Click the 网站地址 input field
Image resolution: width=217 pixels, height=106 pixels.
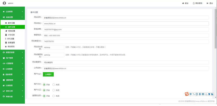click(126, 24)
